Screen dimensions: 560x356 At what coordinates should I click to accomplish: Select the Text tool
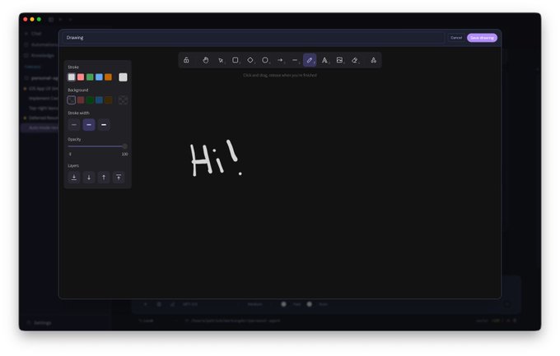[324, 60]
